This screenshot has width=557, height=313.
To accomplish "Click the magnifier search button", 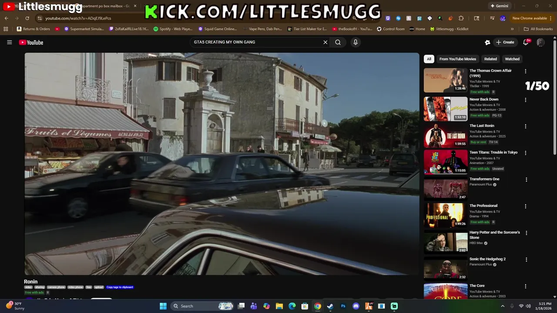I will 338,42.
